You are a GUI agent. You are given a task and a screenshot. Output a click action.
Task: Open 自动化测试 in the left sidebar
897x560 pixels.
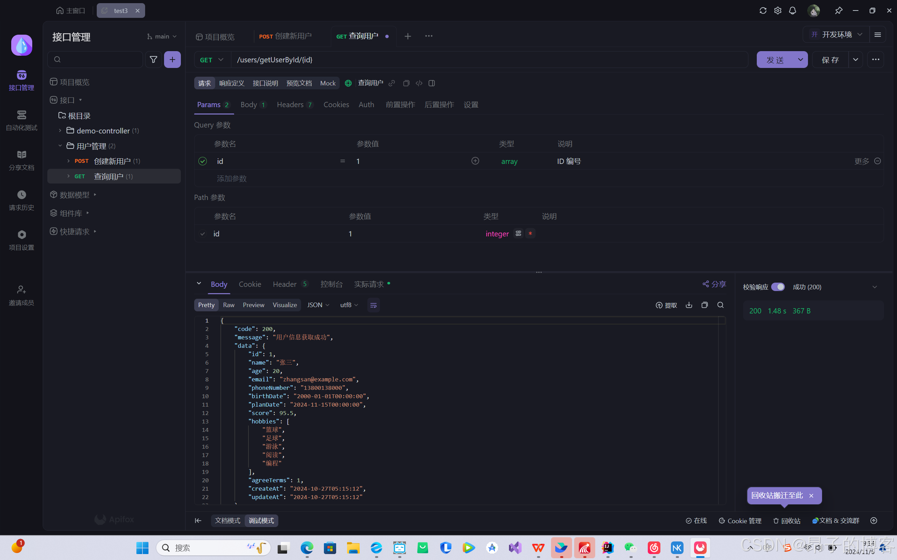pos(21,120)
